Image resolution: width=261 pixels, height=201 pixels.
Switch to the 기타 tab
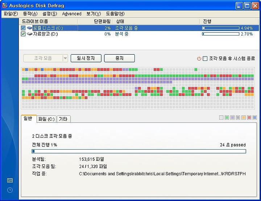point(63,119)
